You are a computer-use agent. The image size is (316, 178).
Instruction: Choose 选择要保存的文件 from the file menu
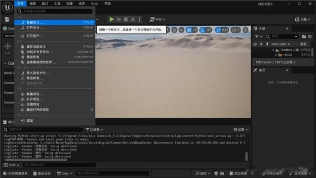coord(55,62)
